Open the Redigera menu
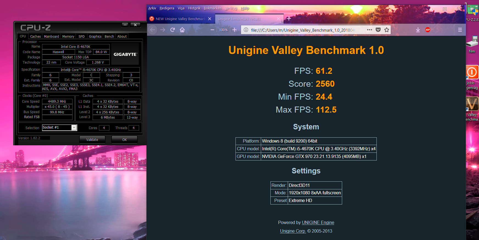This screenshot has width=479, height=240. (167, 8)
